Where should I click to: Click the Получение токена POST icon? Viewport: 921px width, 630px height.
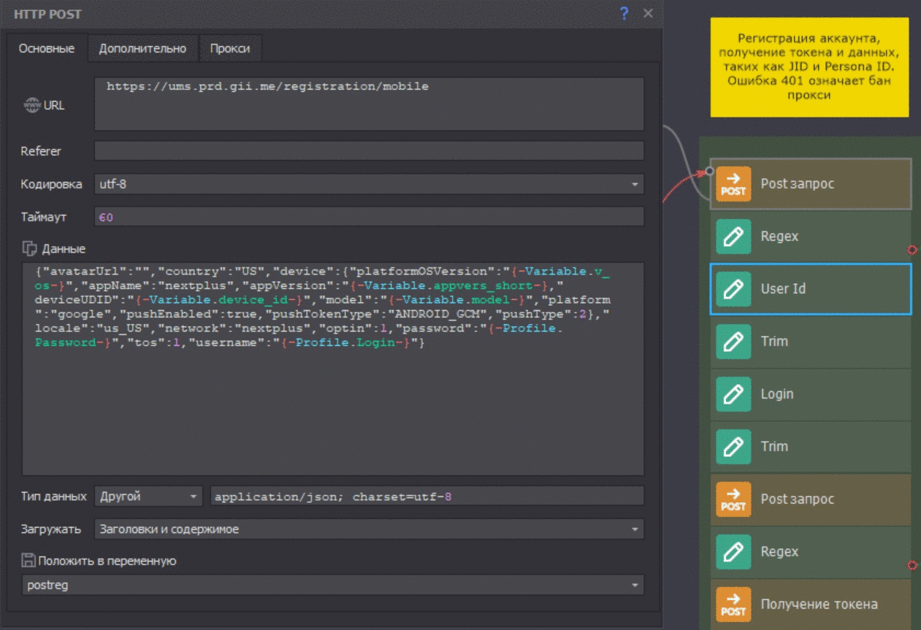pos(733,604)
